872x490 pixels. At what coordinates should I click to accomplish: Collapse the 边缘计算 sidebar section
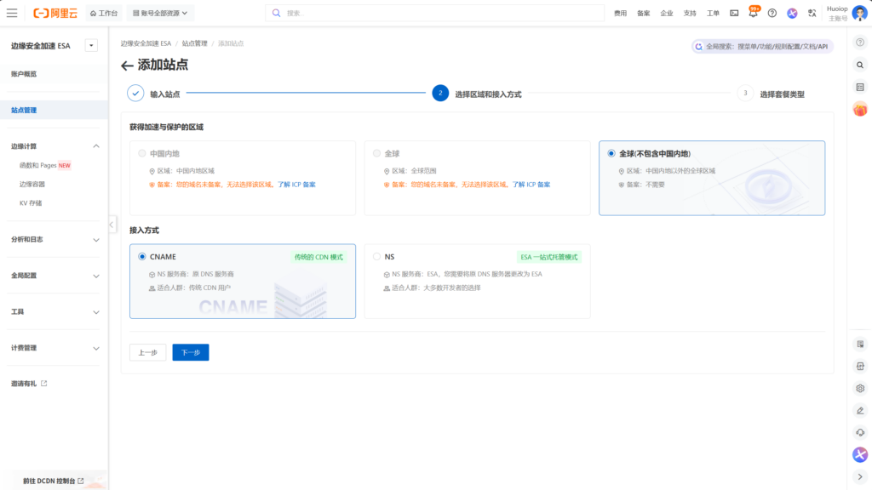coord(95,146)
